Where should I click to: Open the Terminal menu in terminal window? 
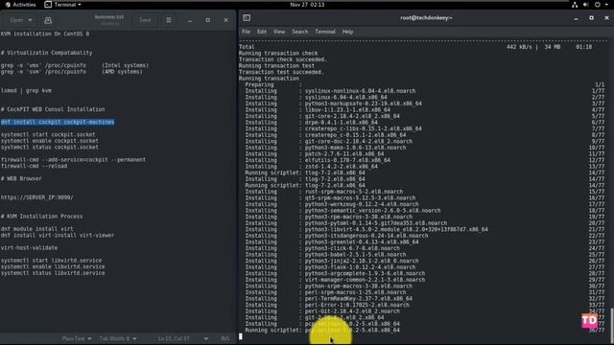tap(325, 32)
